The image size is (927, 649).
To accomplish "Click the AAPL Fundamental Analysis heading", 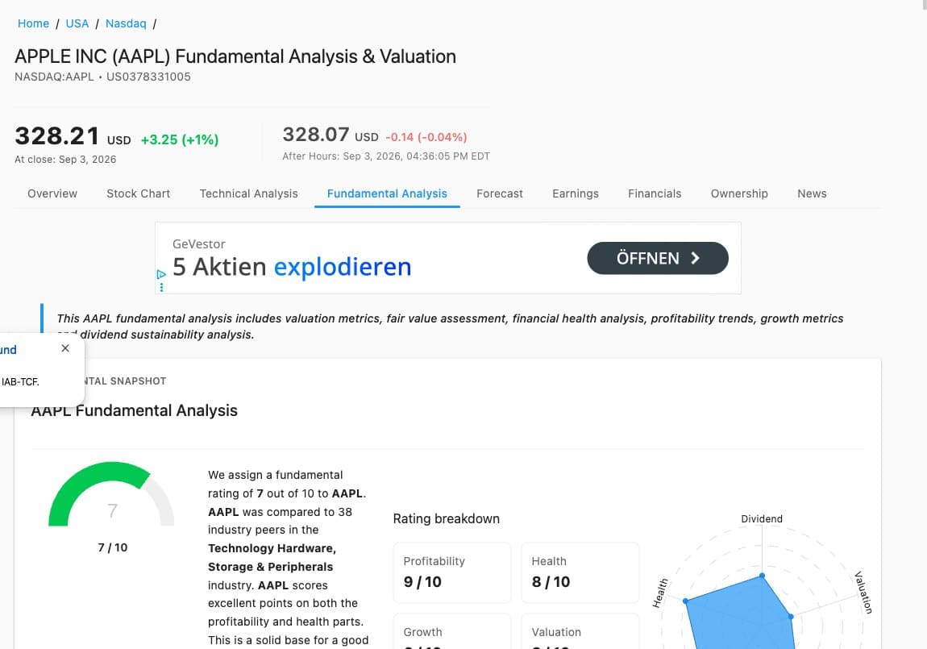I will [x=134, y=410].
